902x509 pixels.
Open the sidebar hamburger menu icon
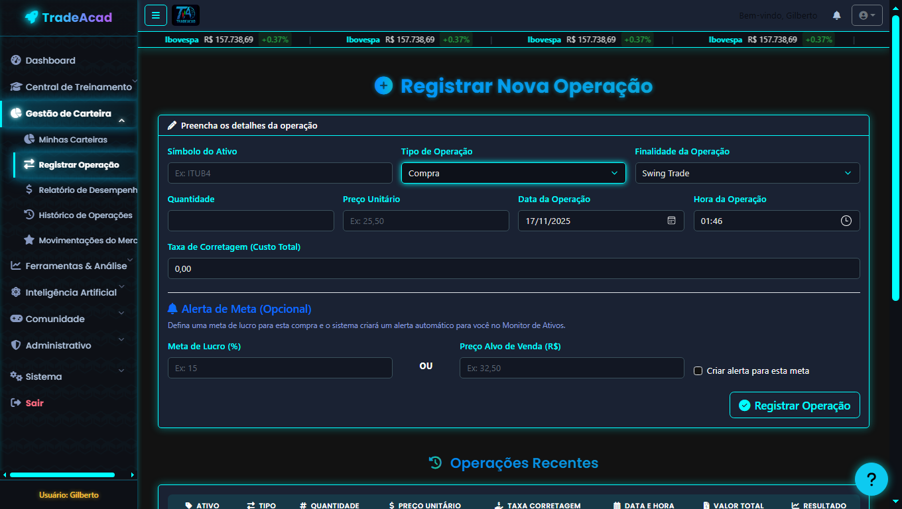(x=156, y=15)
